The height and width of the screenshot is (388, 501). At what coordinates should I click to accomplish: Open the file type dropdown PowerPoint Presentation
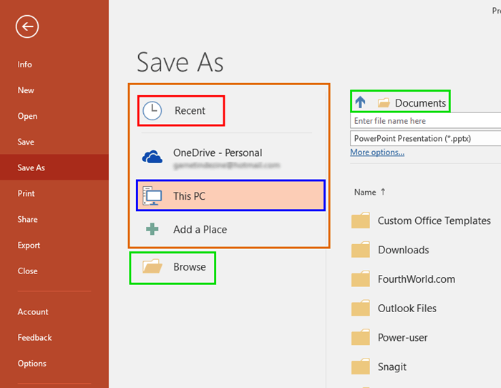point(425,138)
